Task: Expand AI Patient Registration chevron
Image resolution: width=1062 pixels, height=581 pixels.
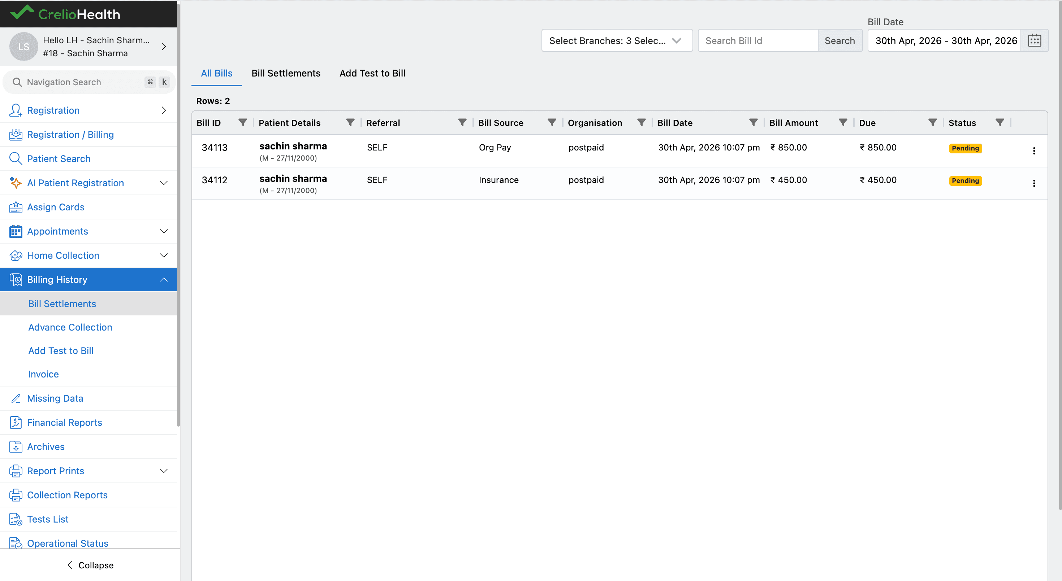Action: click(x=164, y=183)
